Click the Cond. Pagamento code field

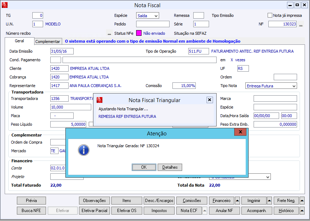[56, 60]
